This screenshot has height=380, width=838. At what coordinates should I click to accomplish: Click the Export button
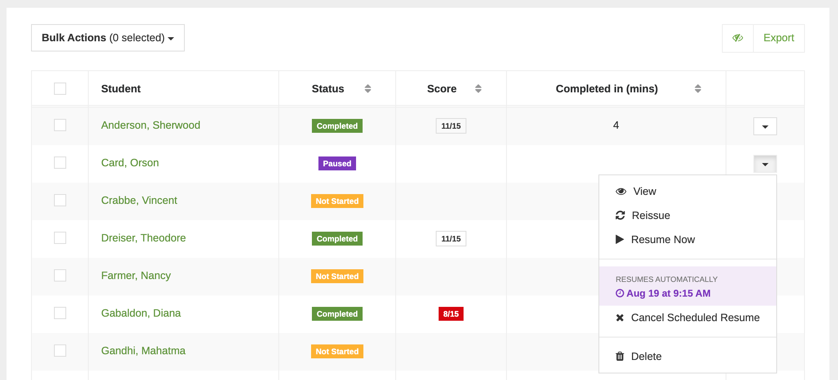[779, 38]
